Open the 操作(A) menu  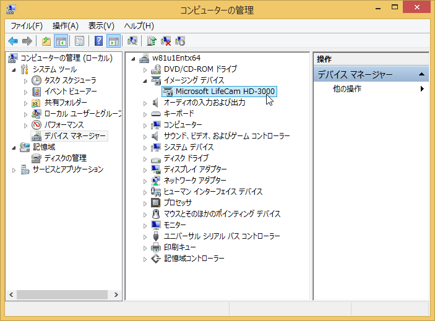click(x=66, y=26)
